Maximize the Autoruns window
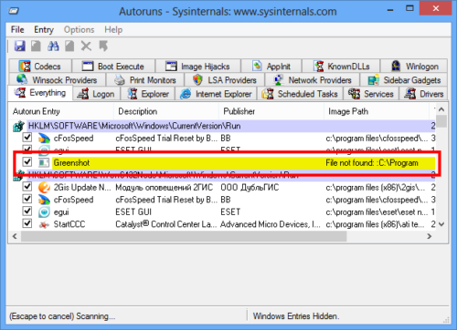 409,9
